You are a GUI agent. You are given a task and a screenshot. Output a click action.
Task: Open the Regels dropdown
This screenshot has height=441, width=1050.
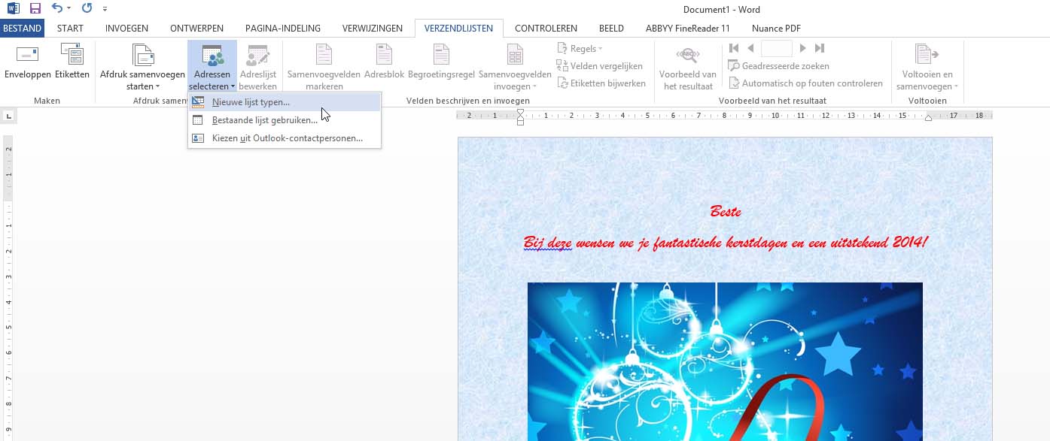click(x=580, y=48)
